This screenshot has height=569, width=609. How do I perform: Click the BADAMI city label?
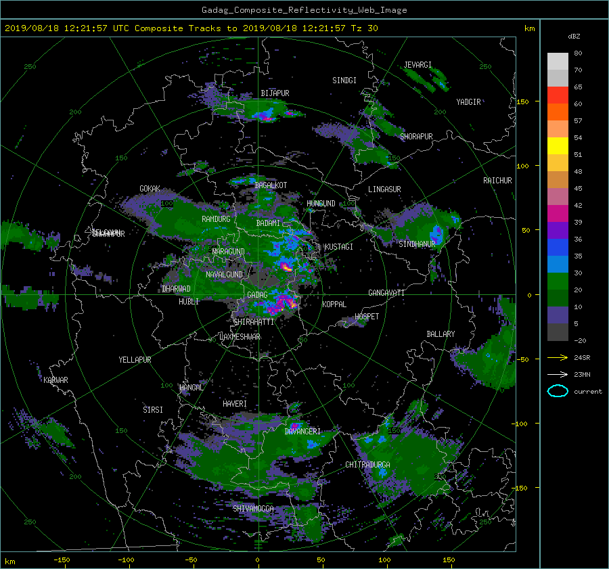point(268,223)
